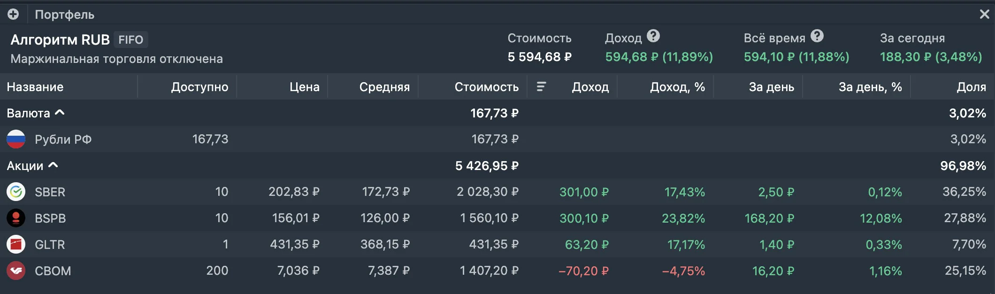Open the SBER position row
The width and height of the screenshot is (995, 294).
(x=497, y=192)
